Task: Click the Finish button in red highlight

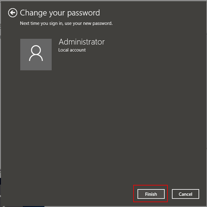Action: pyautogui.click(x=151, y=194)
